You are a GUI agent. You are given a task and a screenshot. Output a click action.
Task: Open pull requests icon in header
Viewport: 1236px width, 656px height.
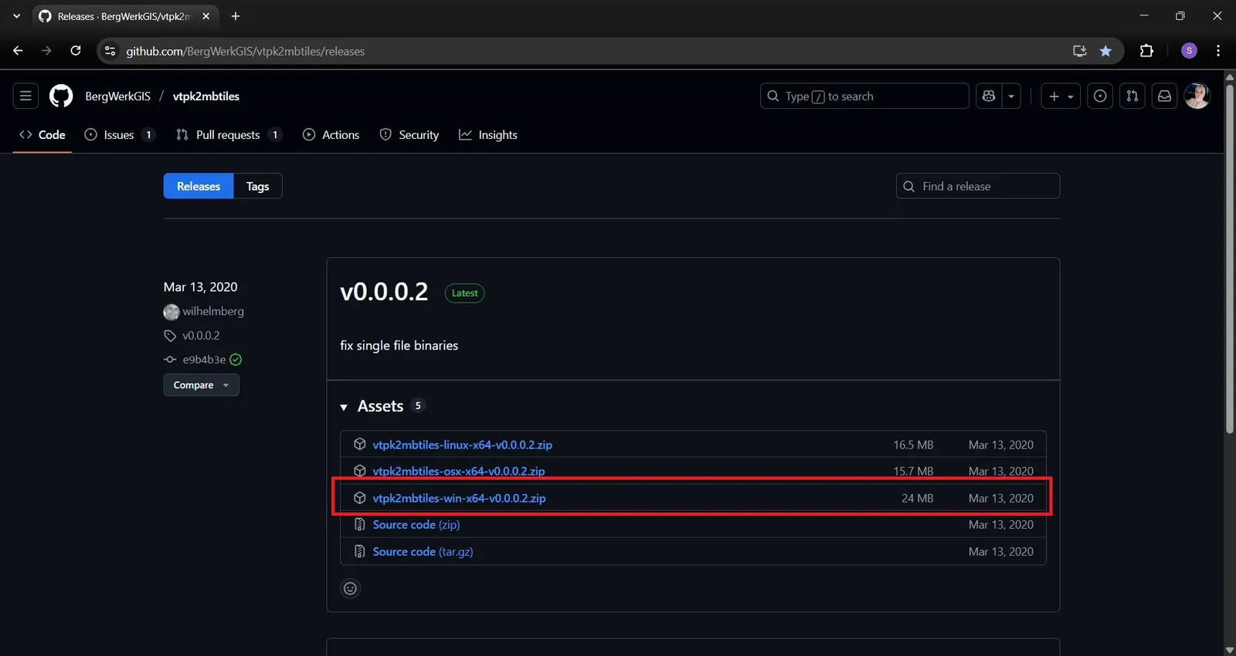tap(1132, 96)
